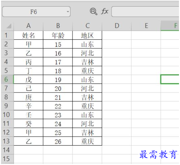Click the select-all corner triangle
The width and height of the screenshot is (180, 165).
9,26
